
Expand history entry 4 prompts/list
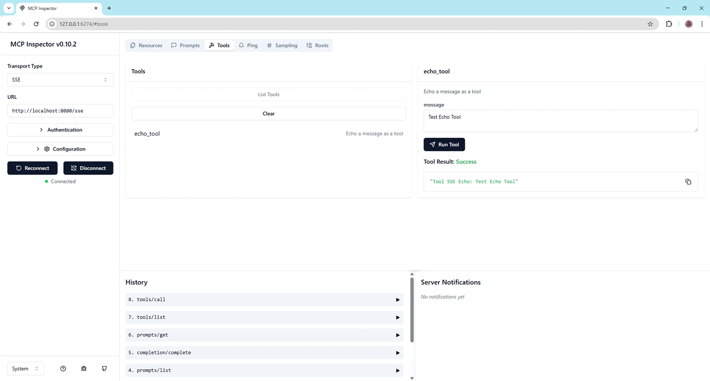(x=264, y=370)
